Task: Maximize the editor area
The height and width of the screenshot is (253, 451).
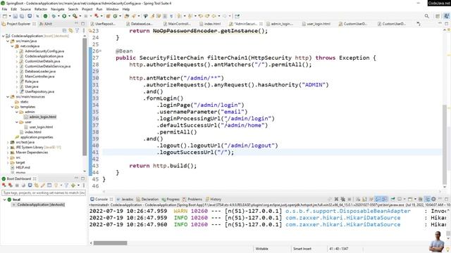Action: (446, 24)
